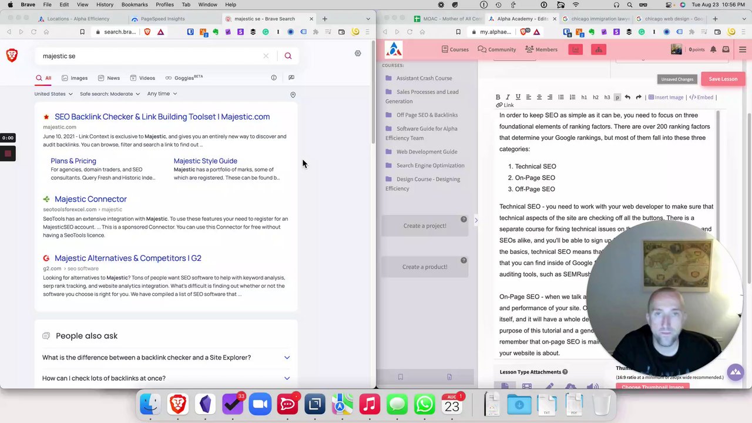752x423 pixels.
Task: Align text left in lesson editor
Action: (x=528, y=98)
